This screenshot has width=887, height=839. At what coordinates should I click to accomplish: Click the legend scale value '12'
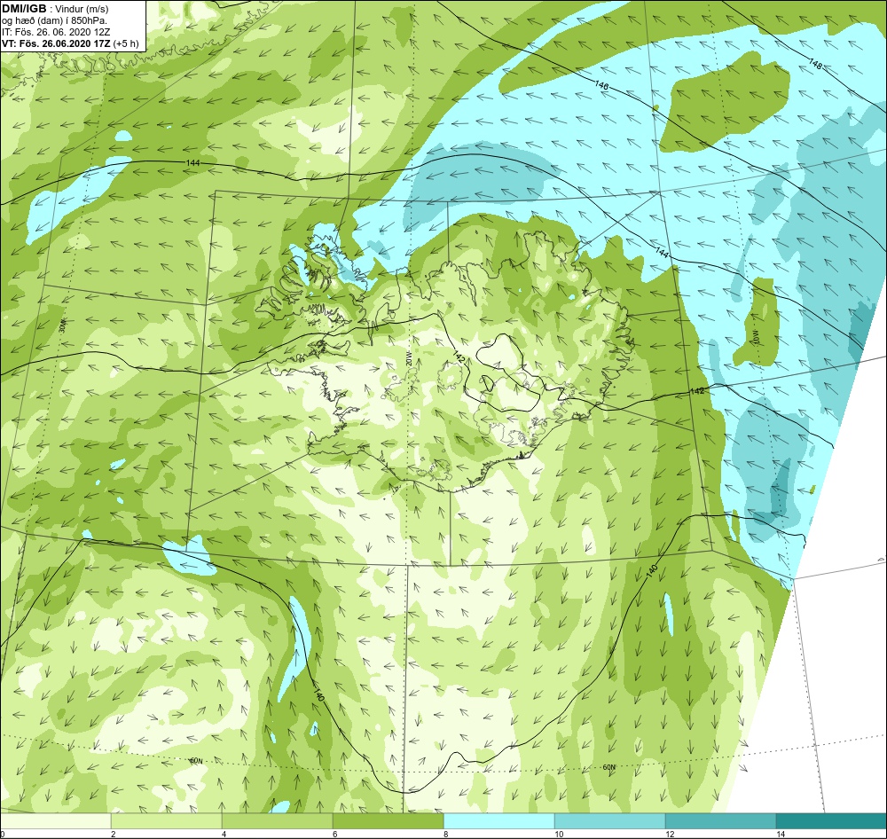[670, 834]
